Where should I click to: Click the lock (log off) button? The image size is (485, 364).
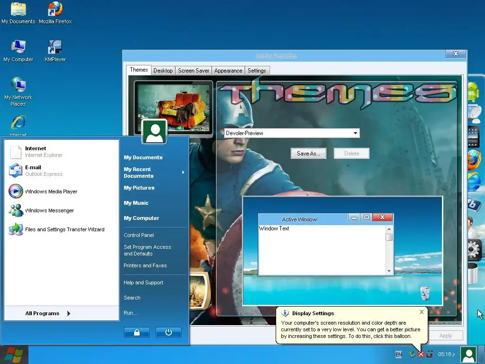click(137, 332)
